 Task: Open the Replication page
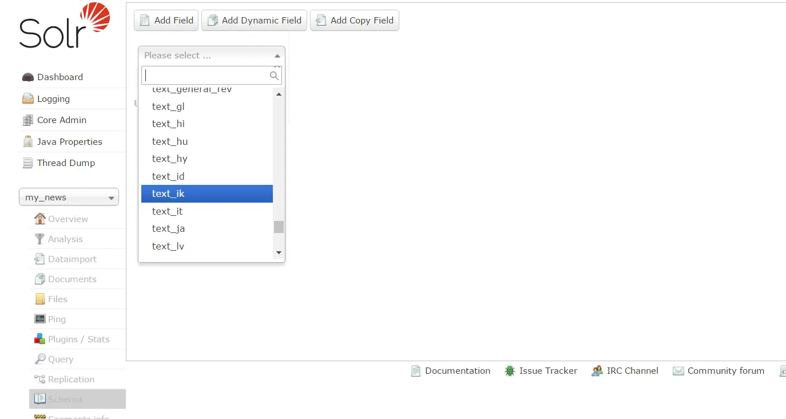[x=71, y=380]
